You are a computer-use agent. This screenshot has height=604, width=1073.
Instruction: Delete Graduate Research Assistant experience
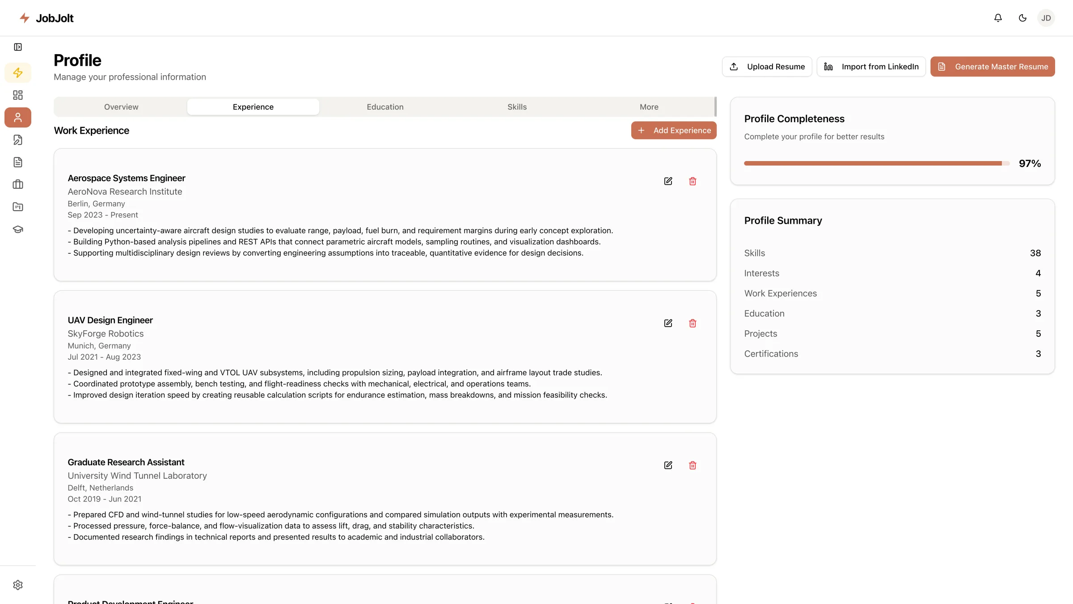click(x=693, y=465)
